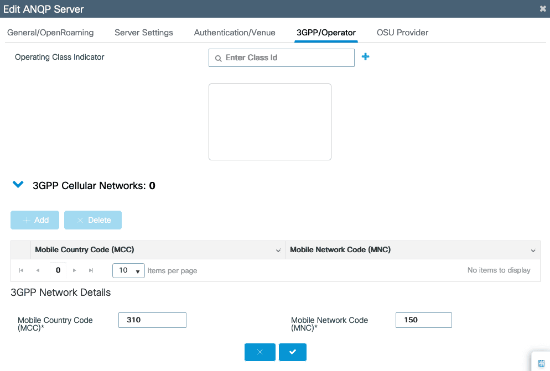Cancel with the X button at bottom
The width and height of the screenshot is (550, 371).
pos(260,352)
